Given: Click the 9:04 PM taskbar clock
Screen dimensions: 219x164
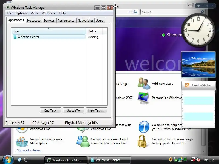Looking at the screenshot, I should (208, 160).
